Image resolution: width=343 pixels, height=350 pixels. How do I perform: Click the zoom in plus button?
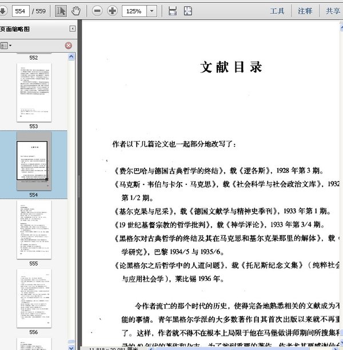112,11
